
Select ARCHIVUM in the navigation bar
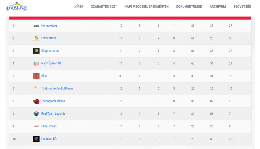tap(218, 7)
